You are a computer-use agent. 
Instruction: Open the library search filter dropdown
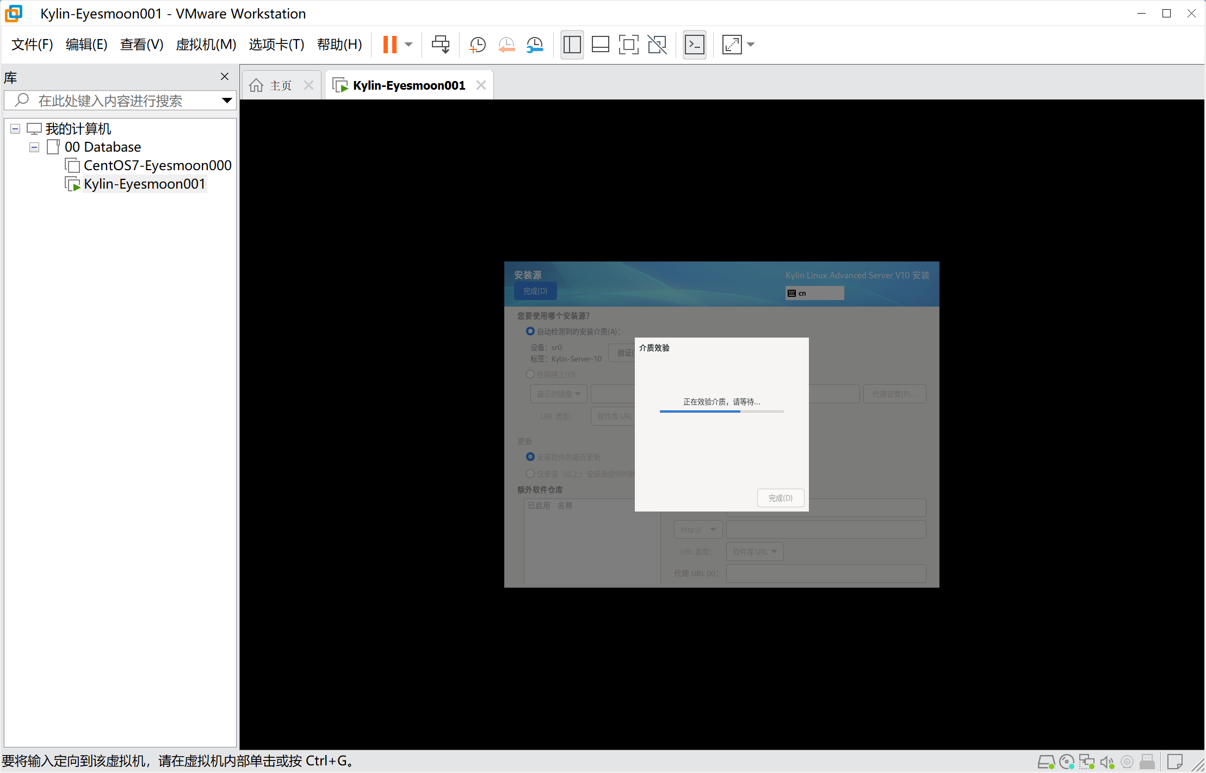(227, 101)
